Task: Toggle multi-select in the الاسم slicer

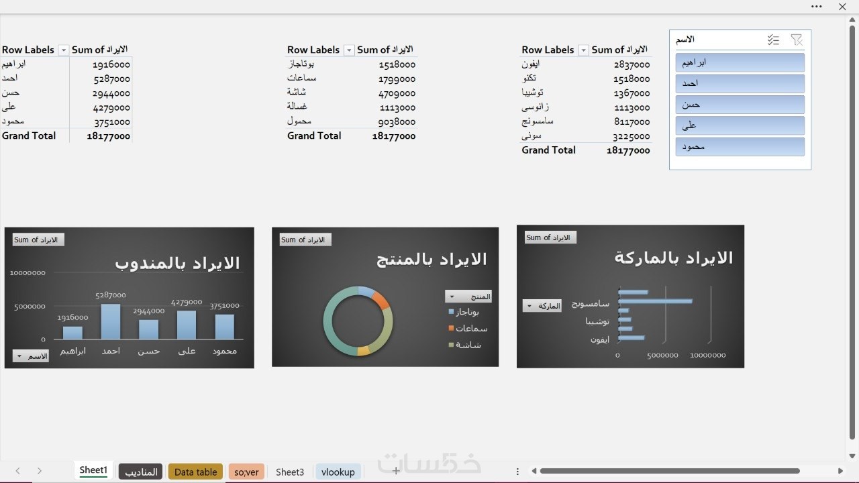Action: point(773,40)
